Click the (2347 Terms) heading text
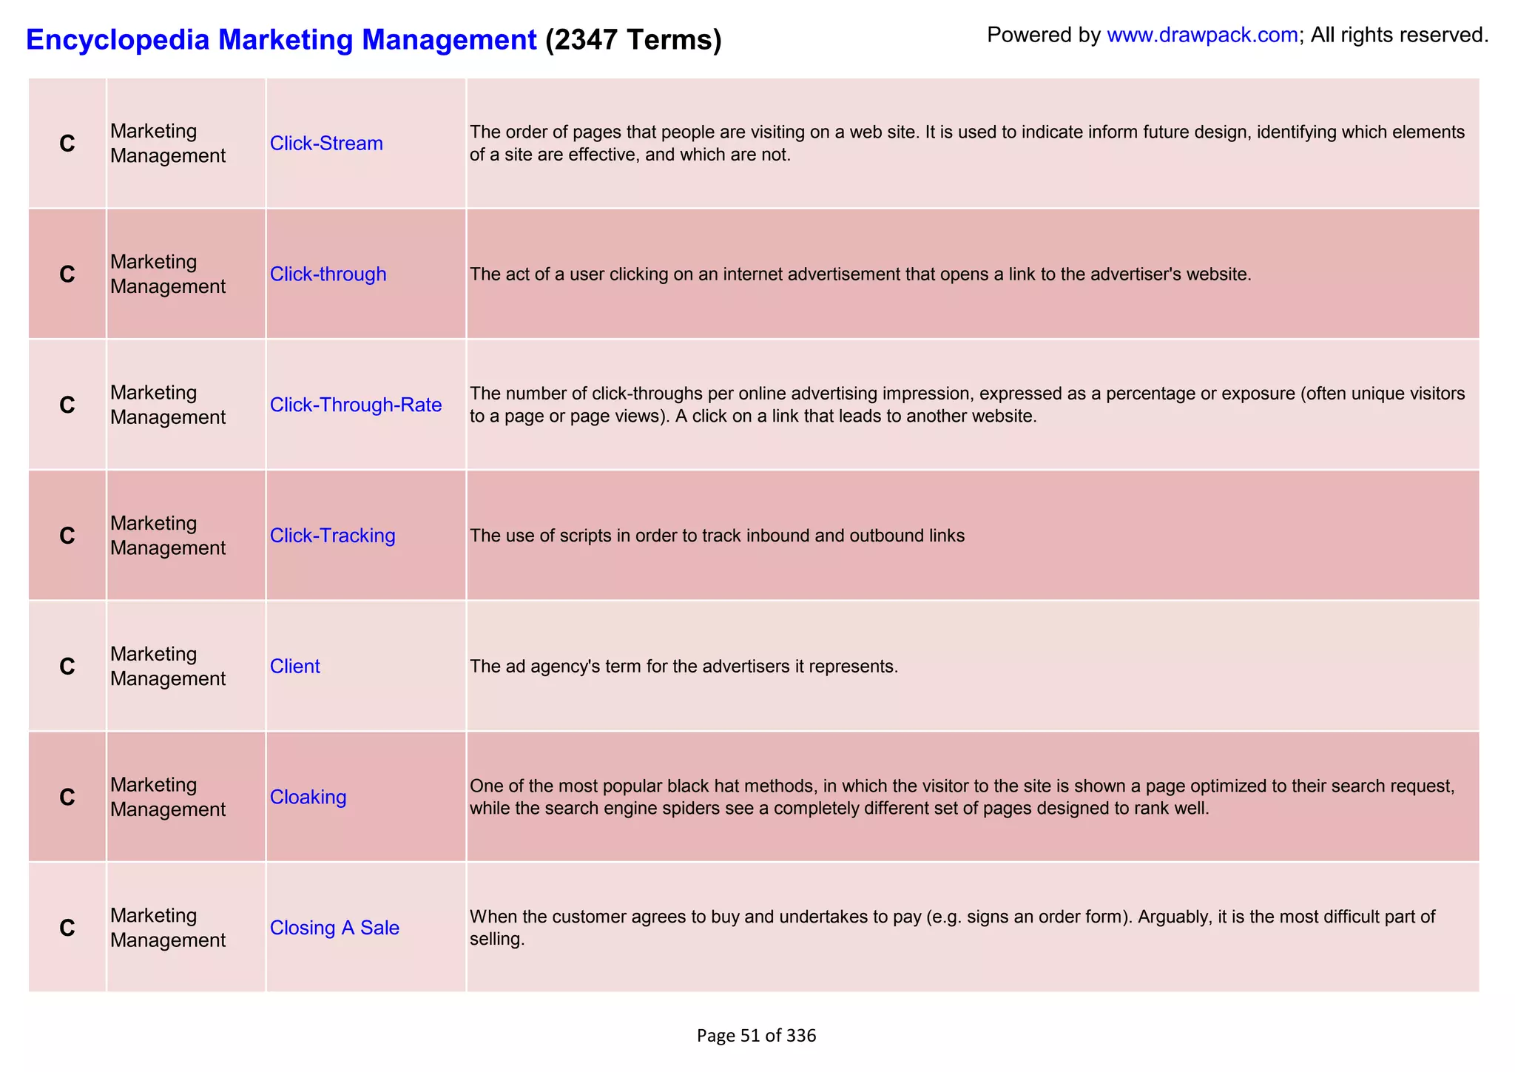The height and width of the screenshot is (1072, 1515). point(633,39)
